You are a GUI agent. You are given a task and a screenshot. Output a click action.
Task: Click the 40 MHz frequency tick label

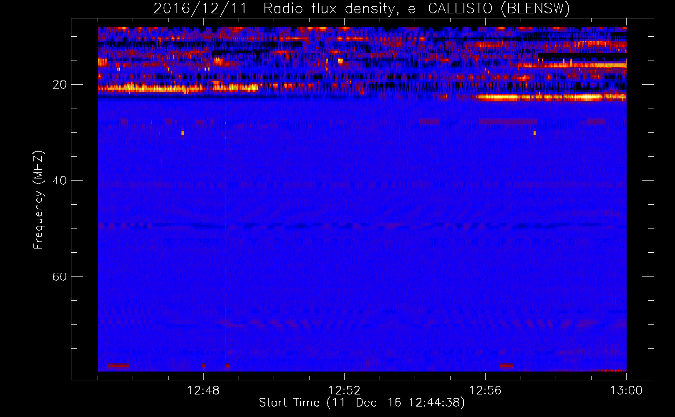[60, 181]
